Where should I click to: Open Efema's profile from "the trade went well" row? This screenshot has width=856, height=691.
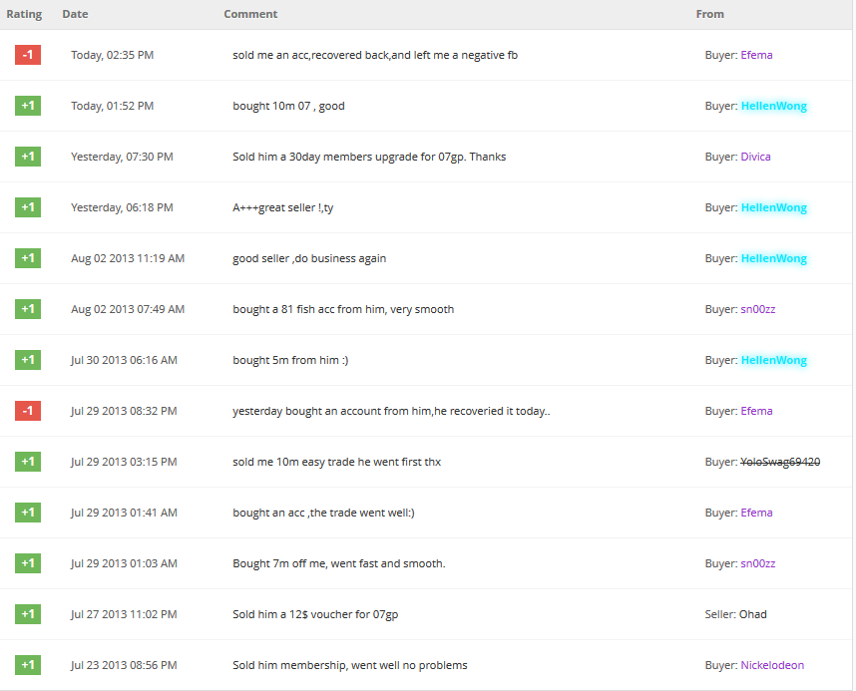pos(756,513)
